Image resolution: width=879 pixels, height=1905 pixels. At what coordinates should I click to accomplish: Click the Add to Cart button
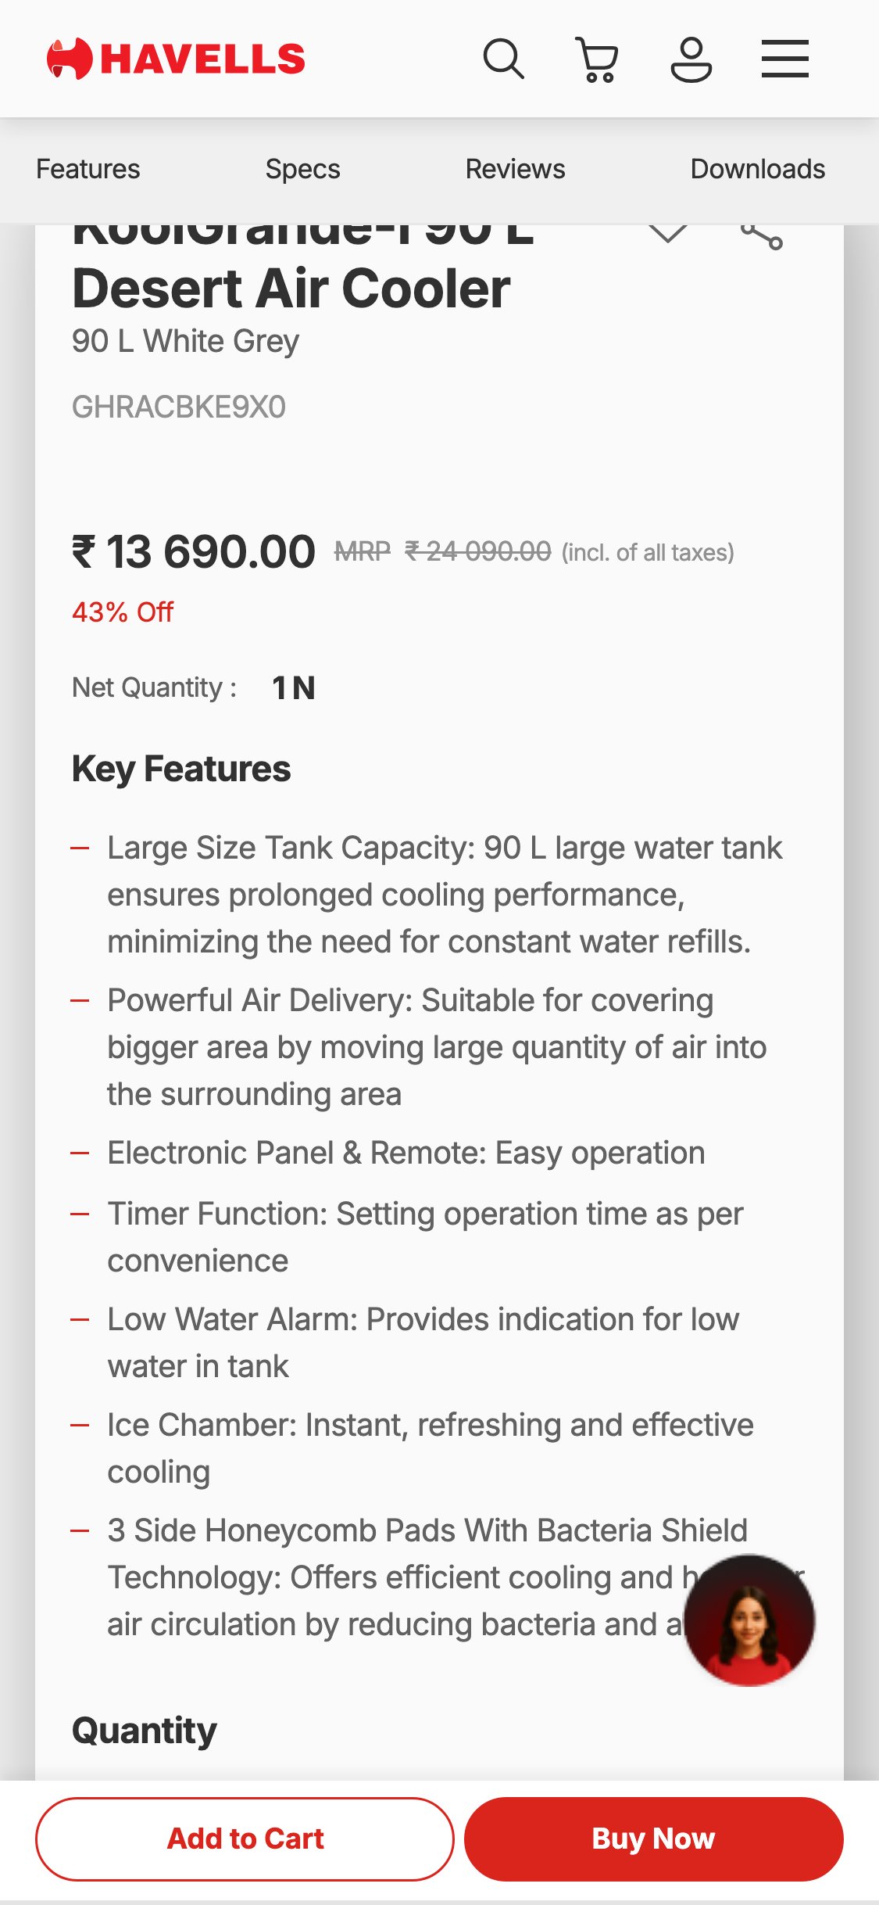245,1839
